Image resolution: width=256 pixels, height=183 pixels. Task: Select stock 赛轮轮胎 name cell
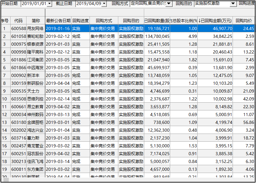click(x=36, y=36)
